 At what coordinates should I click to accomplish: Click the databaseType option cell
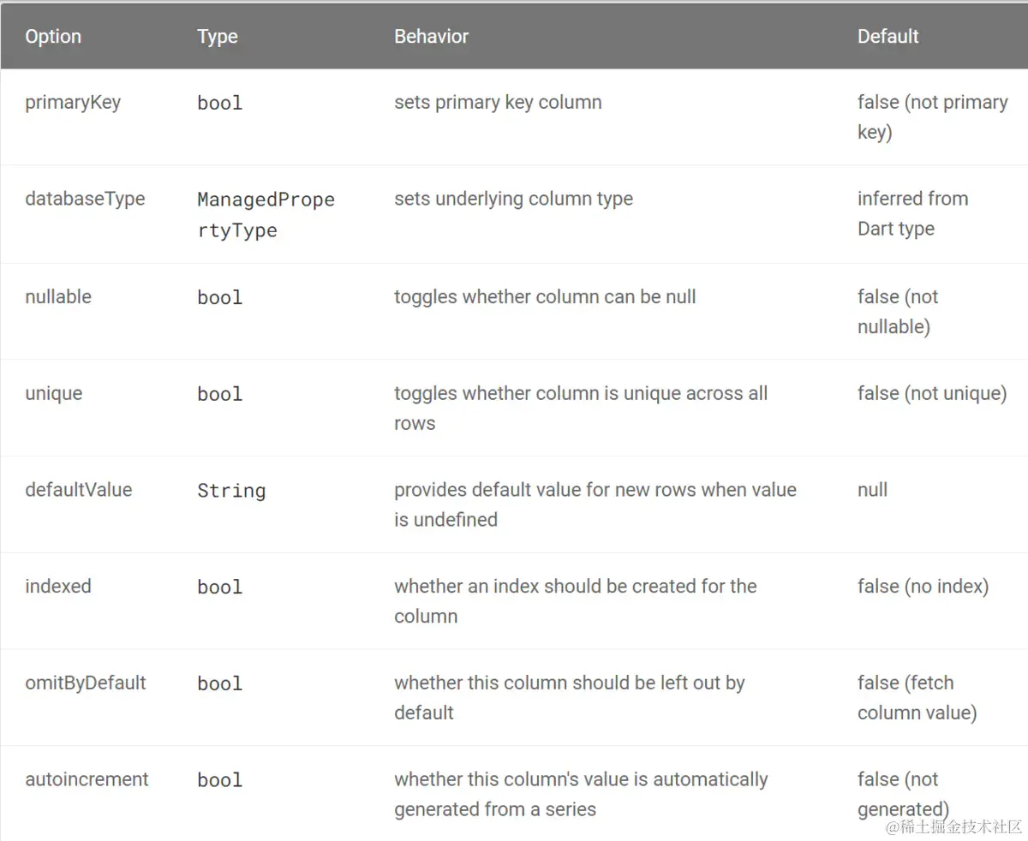(85, 199)
